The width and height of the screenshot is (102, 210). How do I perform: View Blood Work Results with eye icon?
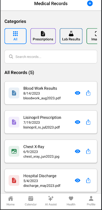point(77,93)
